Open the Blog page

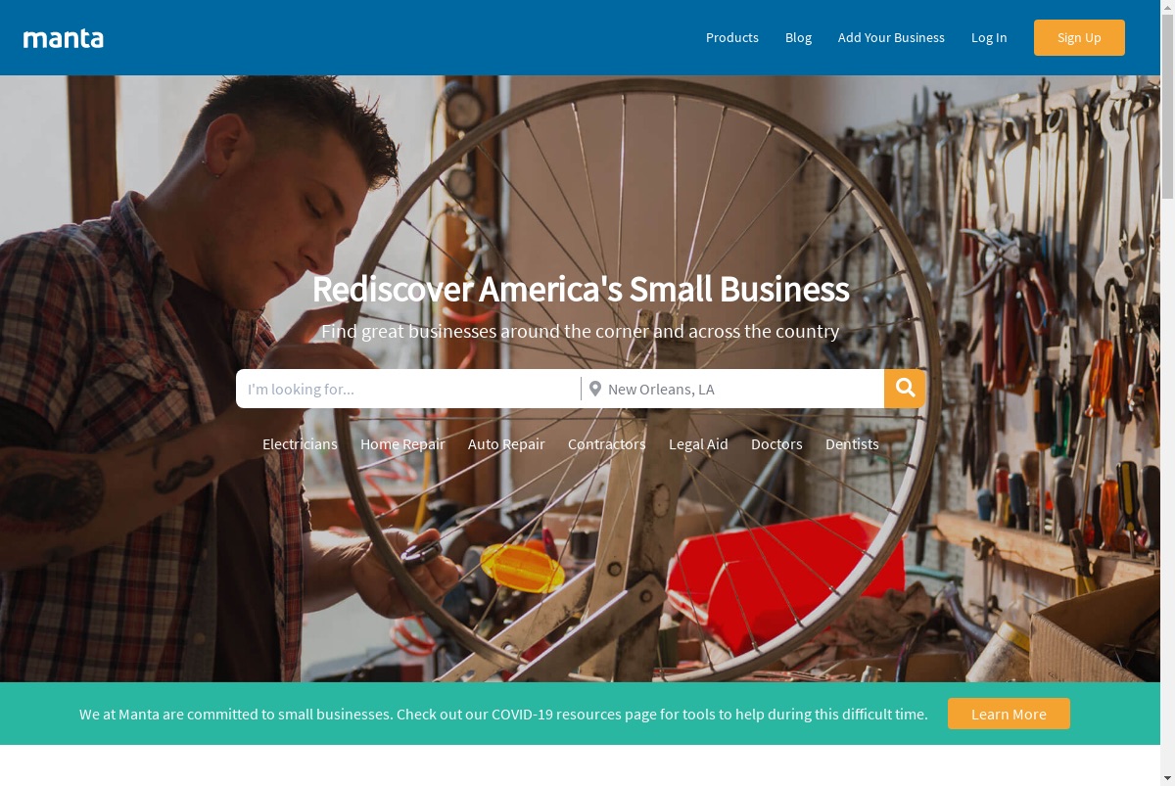(798, 37)
